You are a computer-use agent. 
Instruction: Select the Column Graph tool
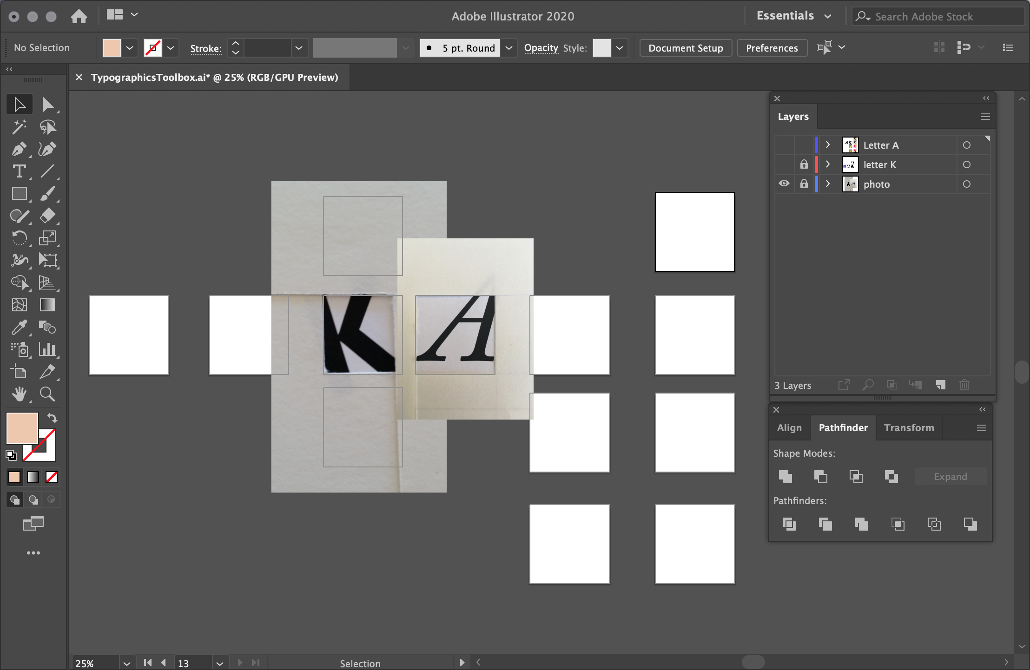point(47,349)
